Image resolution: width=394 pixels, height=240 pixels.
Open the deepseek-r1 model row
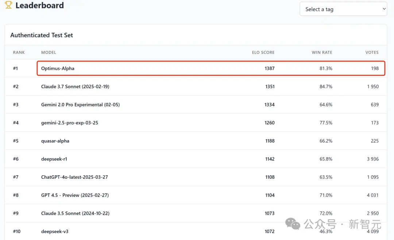click(x=54, y=159)
